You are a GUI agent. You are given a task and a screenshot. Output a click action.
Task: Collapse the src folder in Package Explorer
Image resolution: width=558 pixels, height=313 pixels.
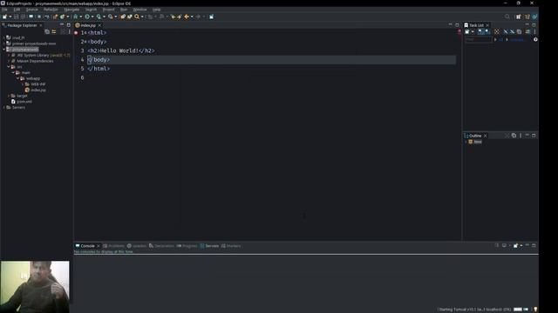[9, 67]
